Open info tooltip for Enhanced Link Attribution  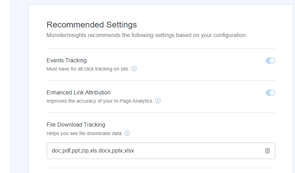158,101
